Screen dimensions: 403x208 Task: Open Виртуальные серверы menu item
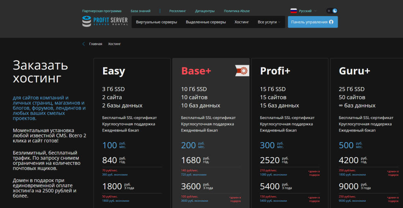coord(156,22)
